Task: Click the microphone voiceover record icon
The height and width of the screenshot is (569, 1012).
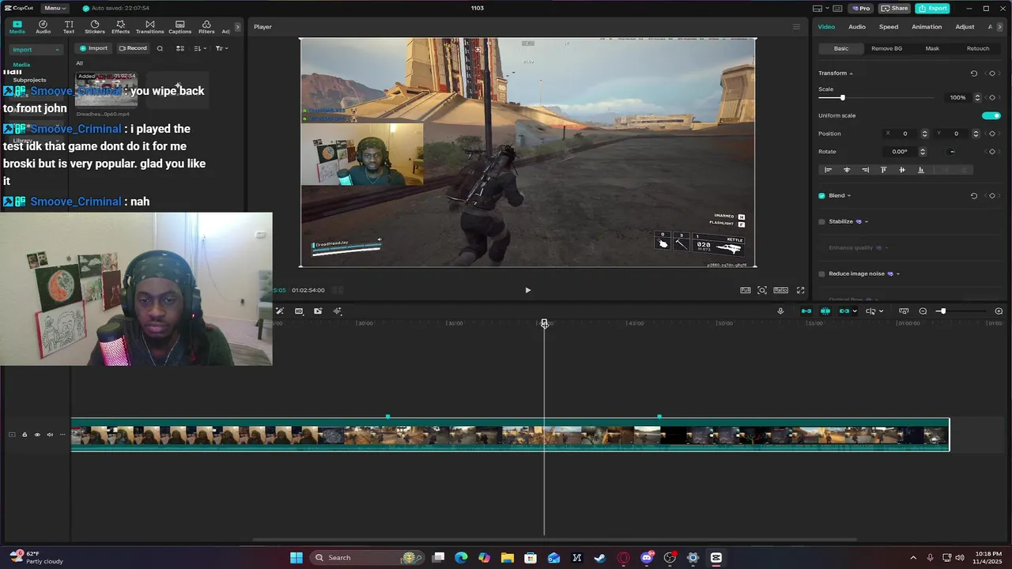Action: tap(780, 311)
